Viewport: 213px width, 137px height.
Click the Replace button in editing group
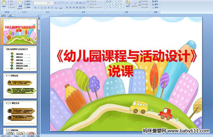tap(155, 4)
